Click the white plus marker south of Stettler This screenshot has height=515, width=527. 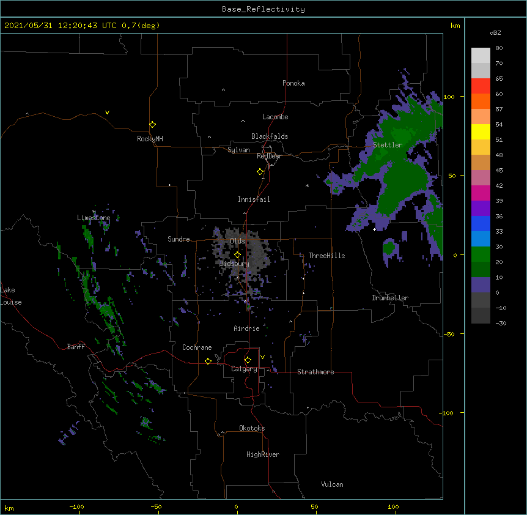pos(374,229)
